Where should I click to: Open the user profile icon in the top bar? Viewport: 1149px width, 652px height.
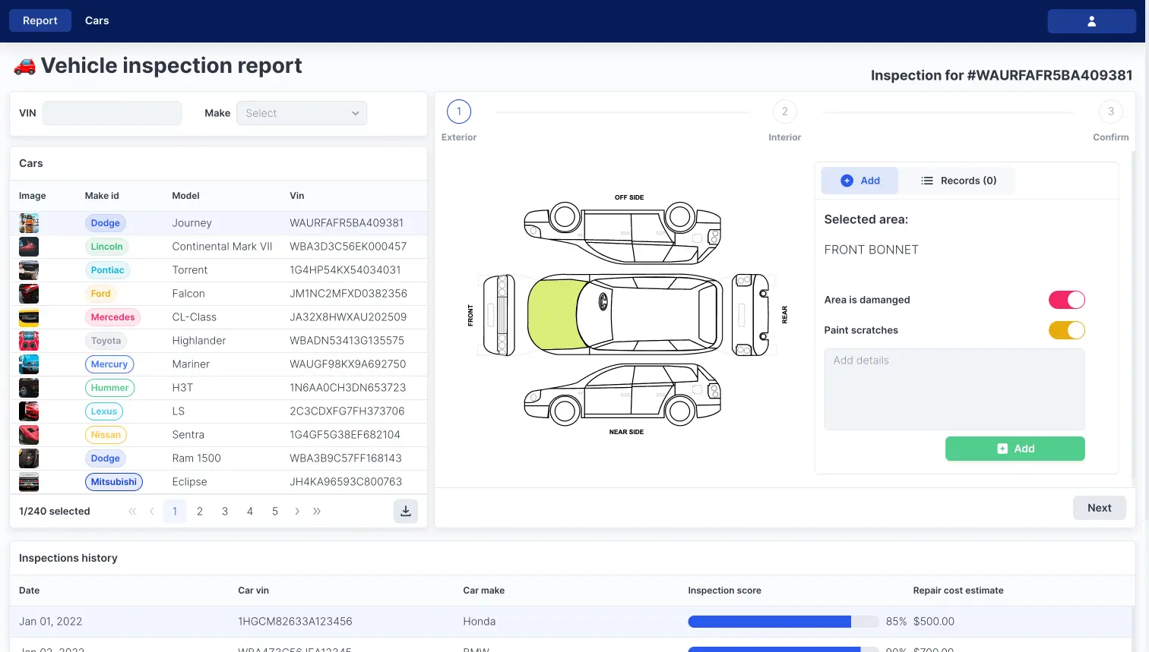pos(1091,20)
